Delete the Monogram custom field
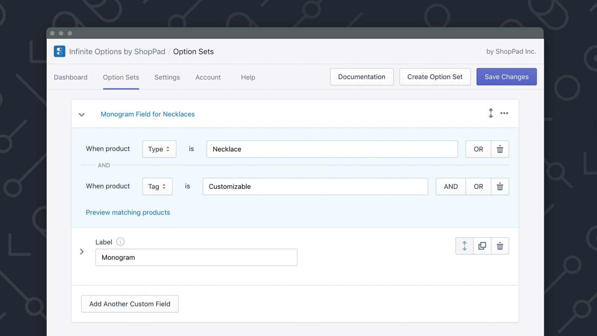The height and width of the screenshot is (336, 597). pyautogui.click(x=500, y=246)
